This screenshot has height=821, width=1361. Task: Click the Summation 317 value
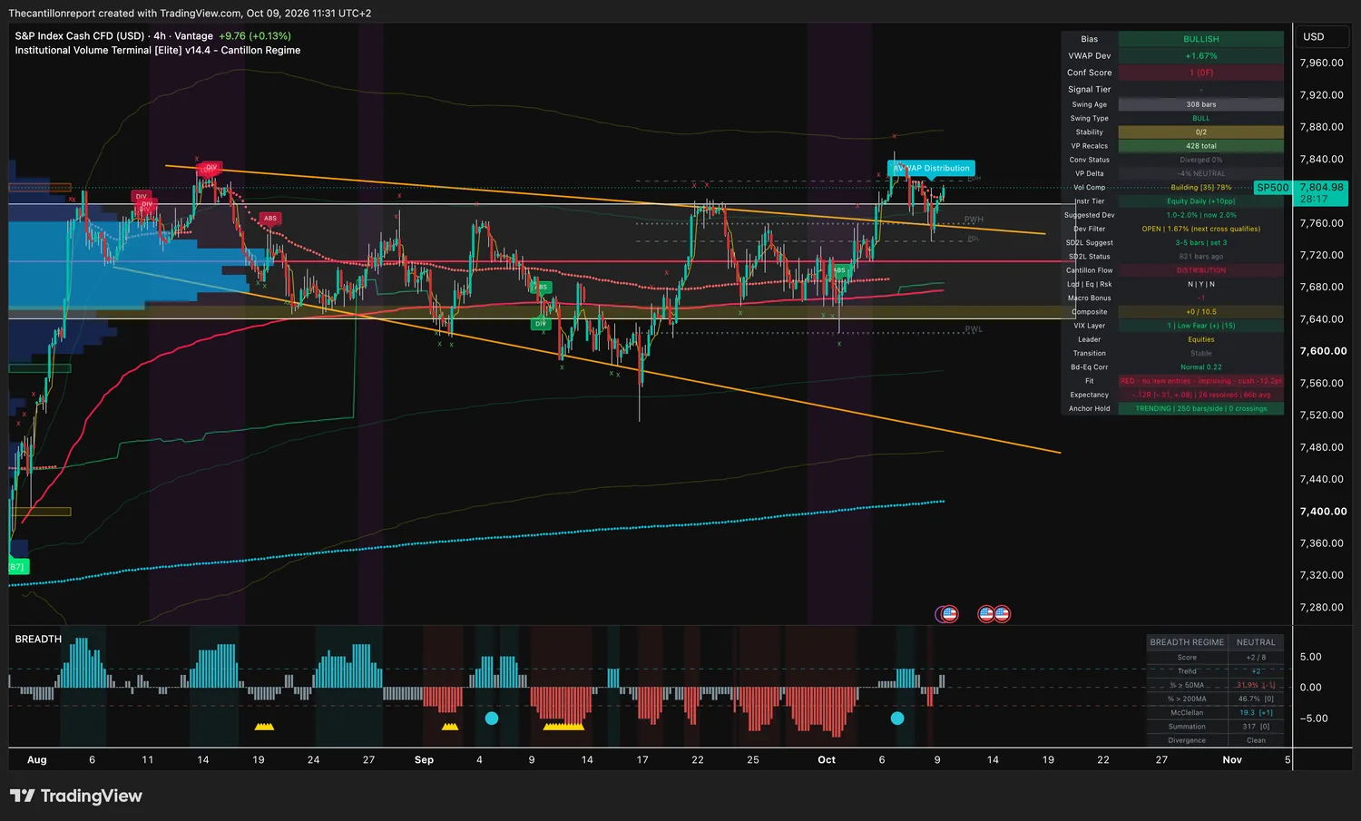[x=1256, y=727]
